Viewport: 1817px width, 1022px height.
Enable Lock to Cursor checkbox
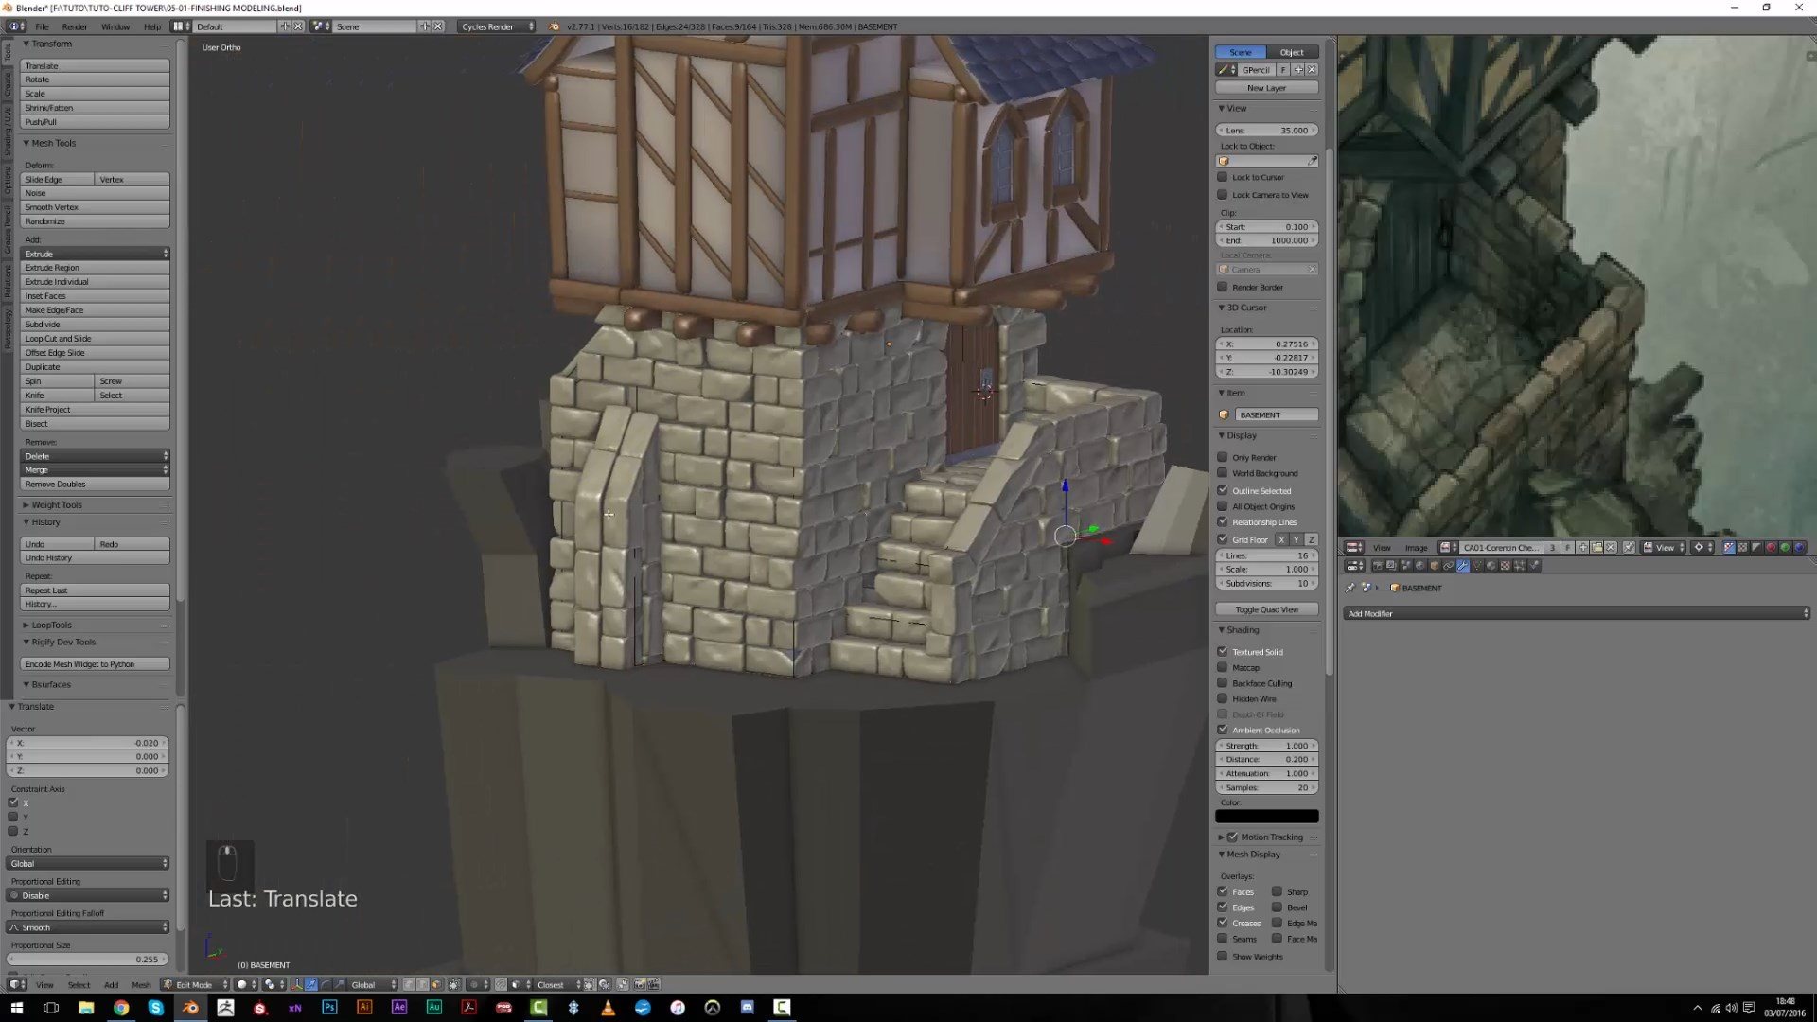1223,177
